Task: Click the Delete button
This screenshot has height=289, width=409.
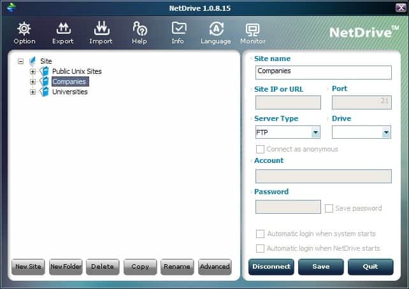Action: [103, 267]
